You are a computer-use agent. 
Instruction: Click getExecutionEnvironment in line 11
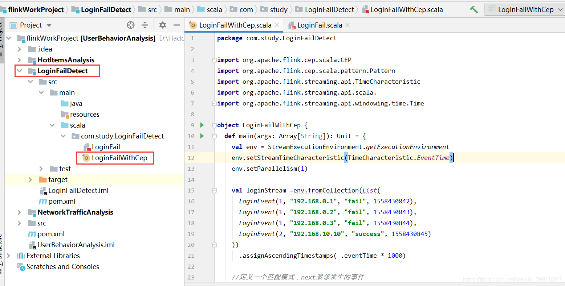click(x=407, y=147)
